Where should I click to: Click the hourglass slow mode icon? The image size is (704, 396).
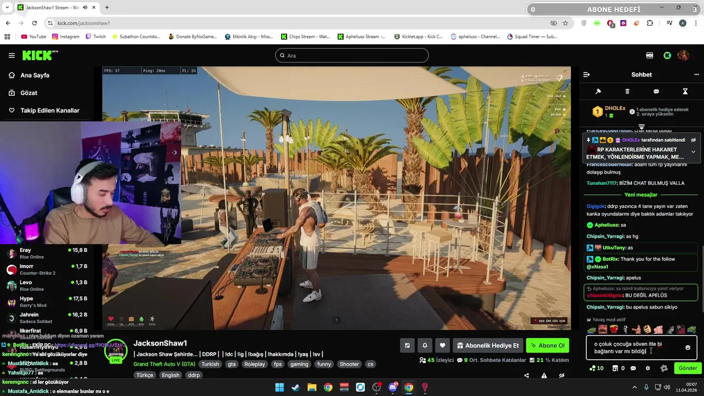click(x=685, y=91)
